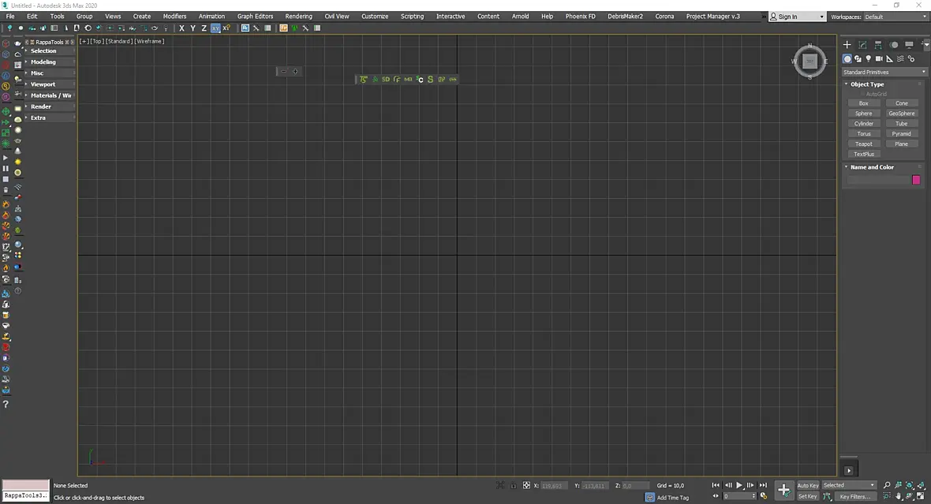Open the Key Filters dialog
Screen dimensions: 931x504
click(x=855, y=496)
